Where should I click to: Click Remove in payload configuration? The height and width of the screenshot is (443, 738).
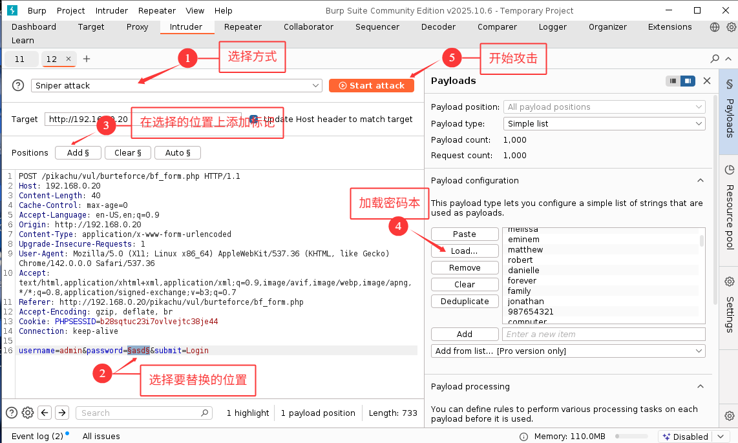click(x=465, y=267)
